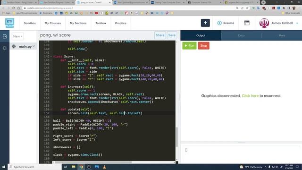The width and height of the screenshot is (302, 170).
Task: Open the files panel sidebar icon
Action: coord(5,36)
